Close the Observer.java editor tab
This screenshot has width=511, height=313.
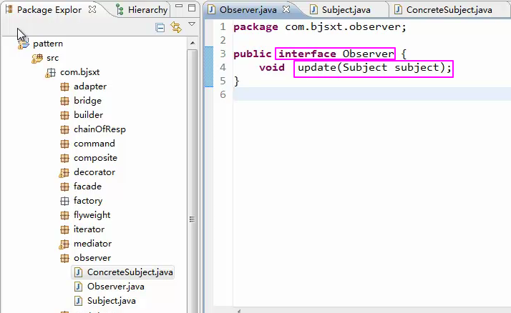coord(286,9)
